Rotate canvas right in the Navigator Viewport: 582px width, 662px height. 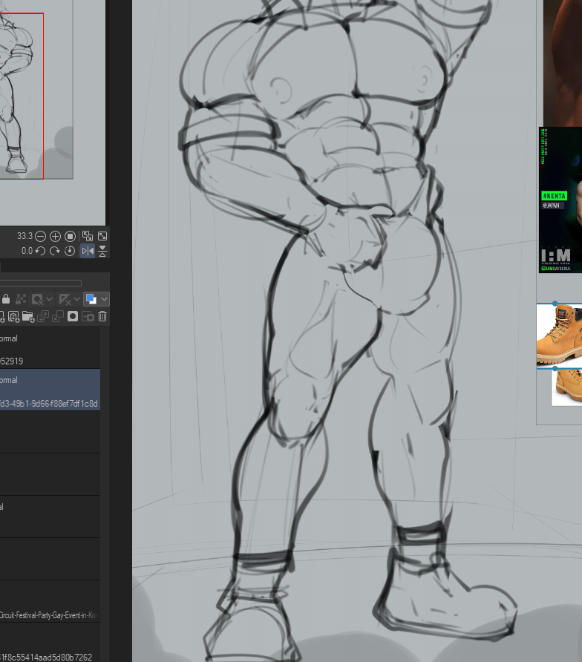coord(55,251)
